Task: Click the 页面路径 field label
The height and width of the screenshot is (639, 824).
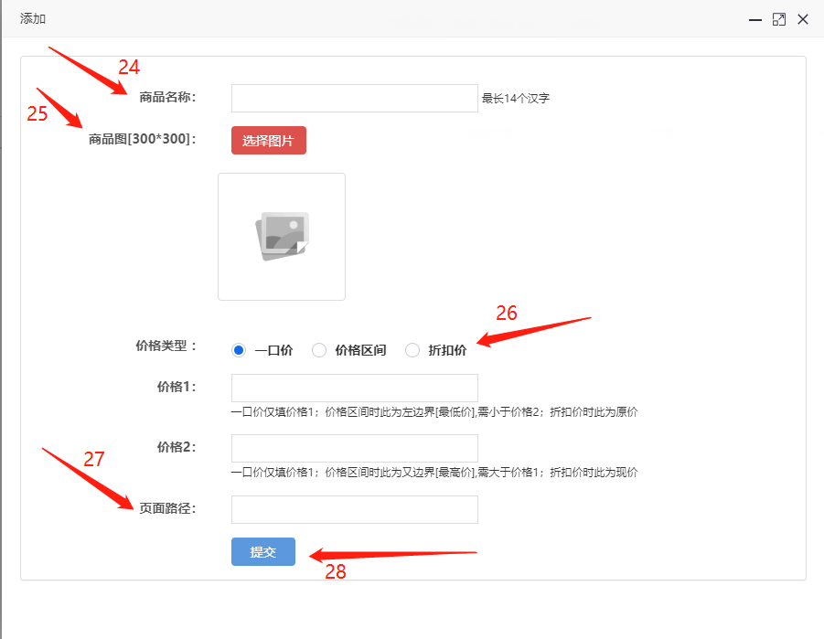Action: coord(167,508)
